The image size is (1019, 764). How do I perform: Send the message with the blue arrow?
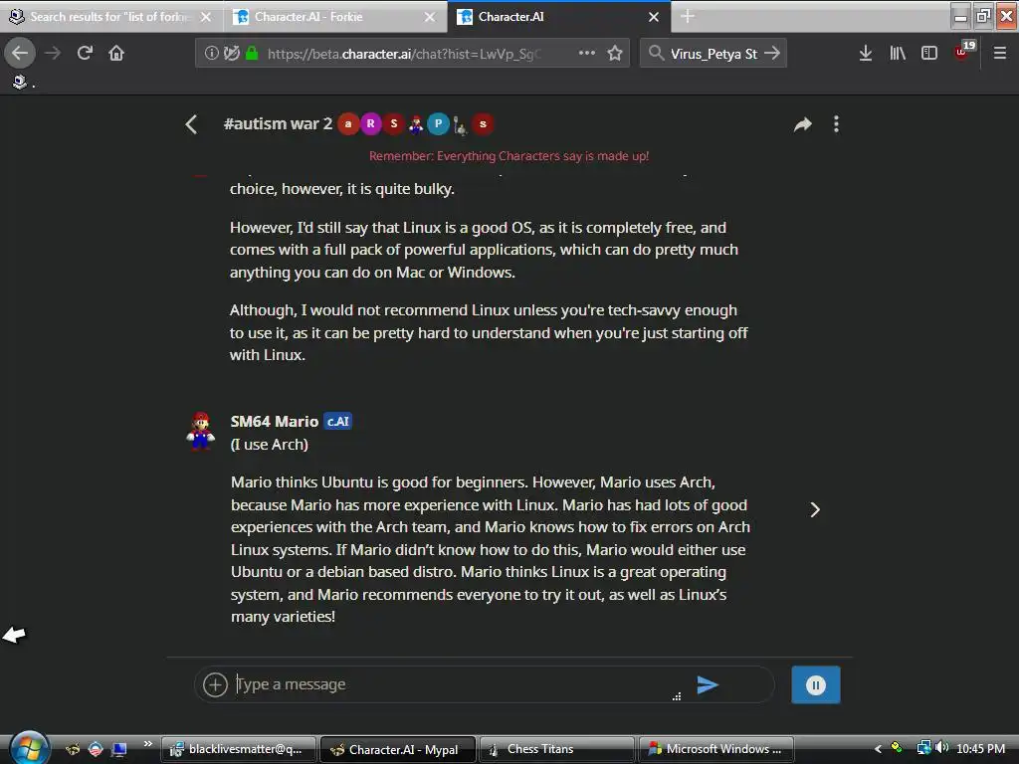coord(708,684)
